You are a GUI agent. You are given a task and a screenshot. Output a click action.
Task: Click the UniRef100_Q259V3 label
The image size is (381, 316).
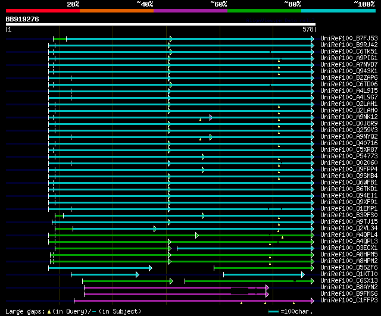point(349,130)
